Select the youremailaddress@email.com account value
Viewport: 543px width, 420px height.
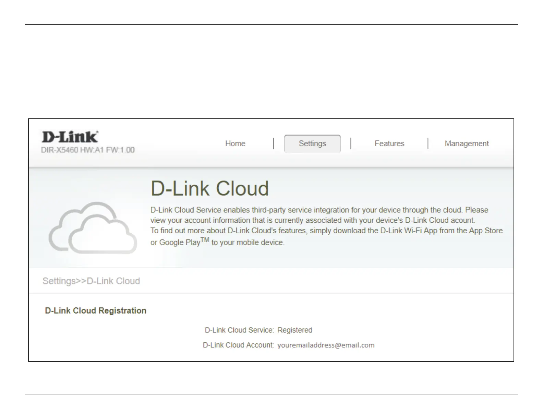point(326,345)
